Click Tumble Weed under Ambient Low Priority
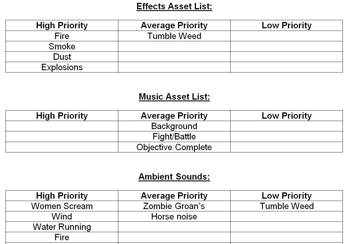The width and height of the screenshot is (346, 244). tap(287, 206)
